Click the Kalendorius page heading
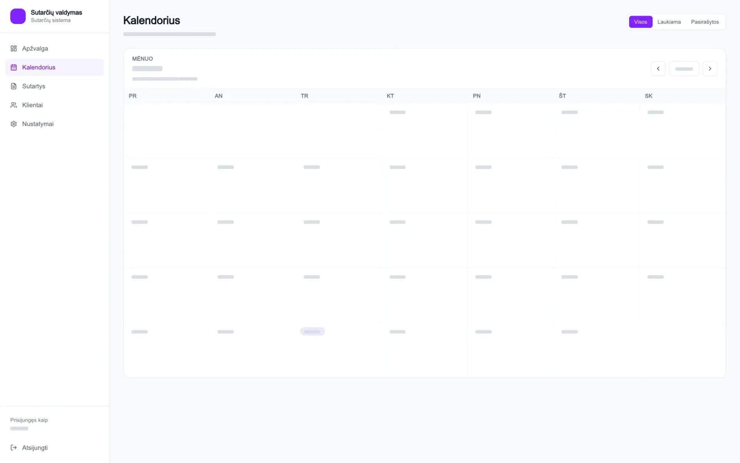The width and height of the screenshot is (740, 463). [151, 20]
